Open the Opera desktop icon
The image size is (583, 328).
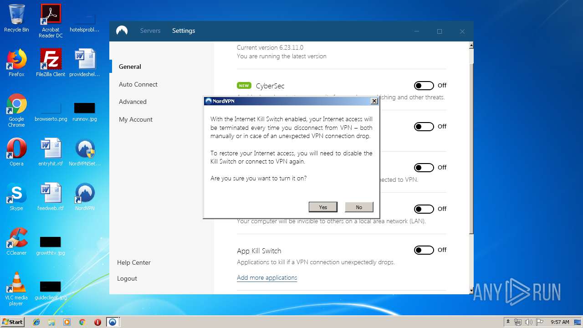click(x=16, y=152)
